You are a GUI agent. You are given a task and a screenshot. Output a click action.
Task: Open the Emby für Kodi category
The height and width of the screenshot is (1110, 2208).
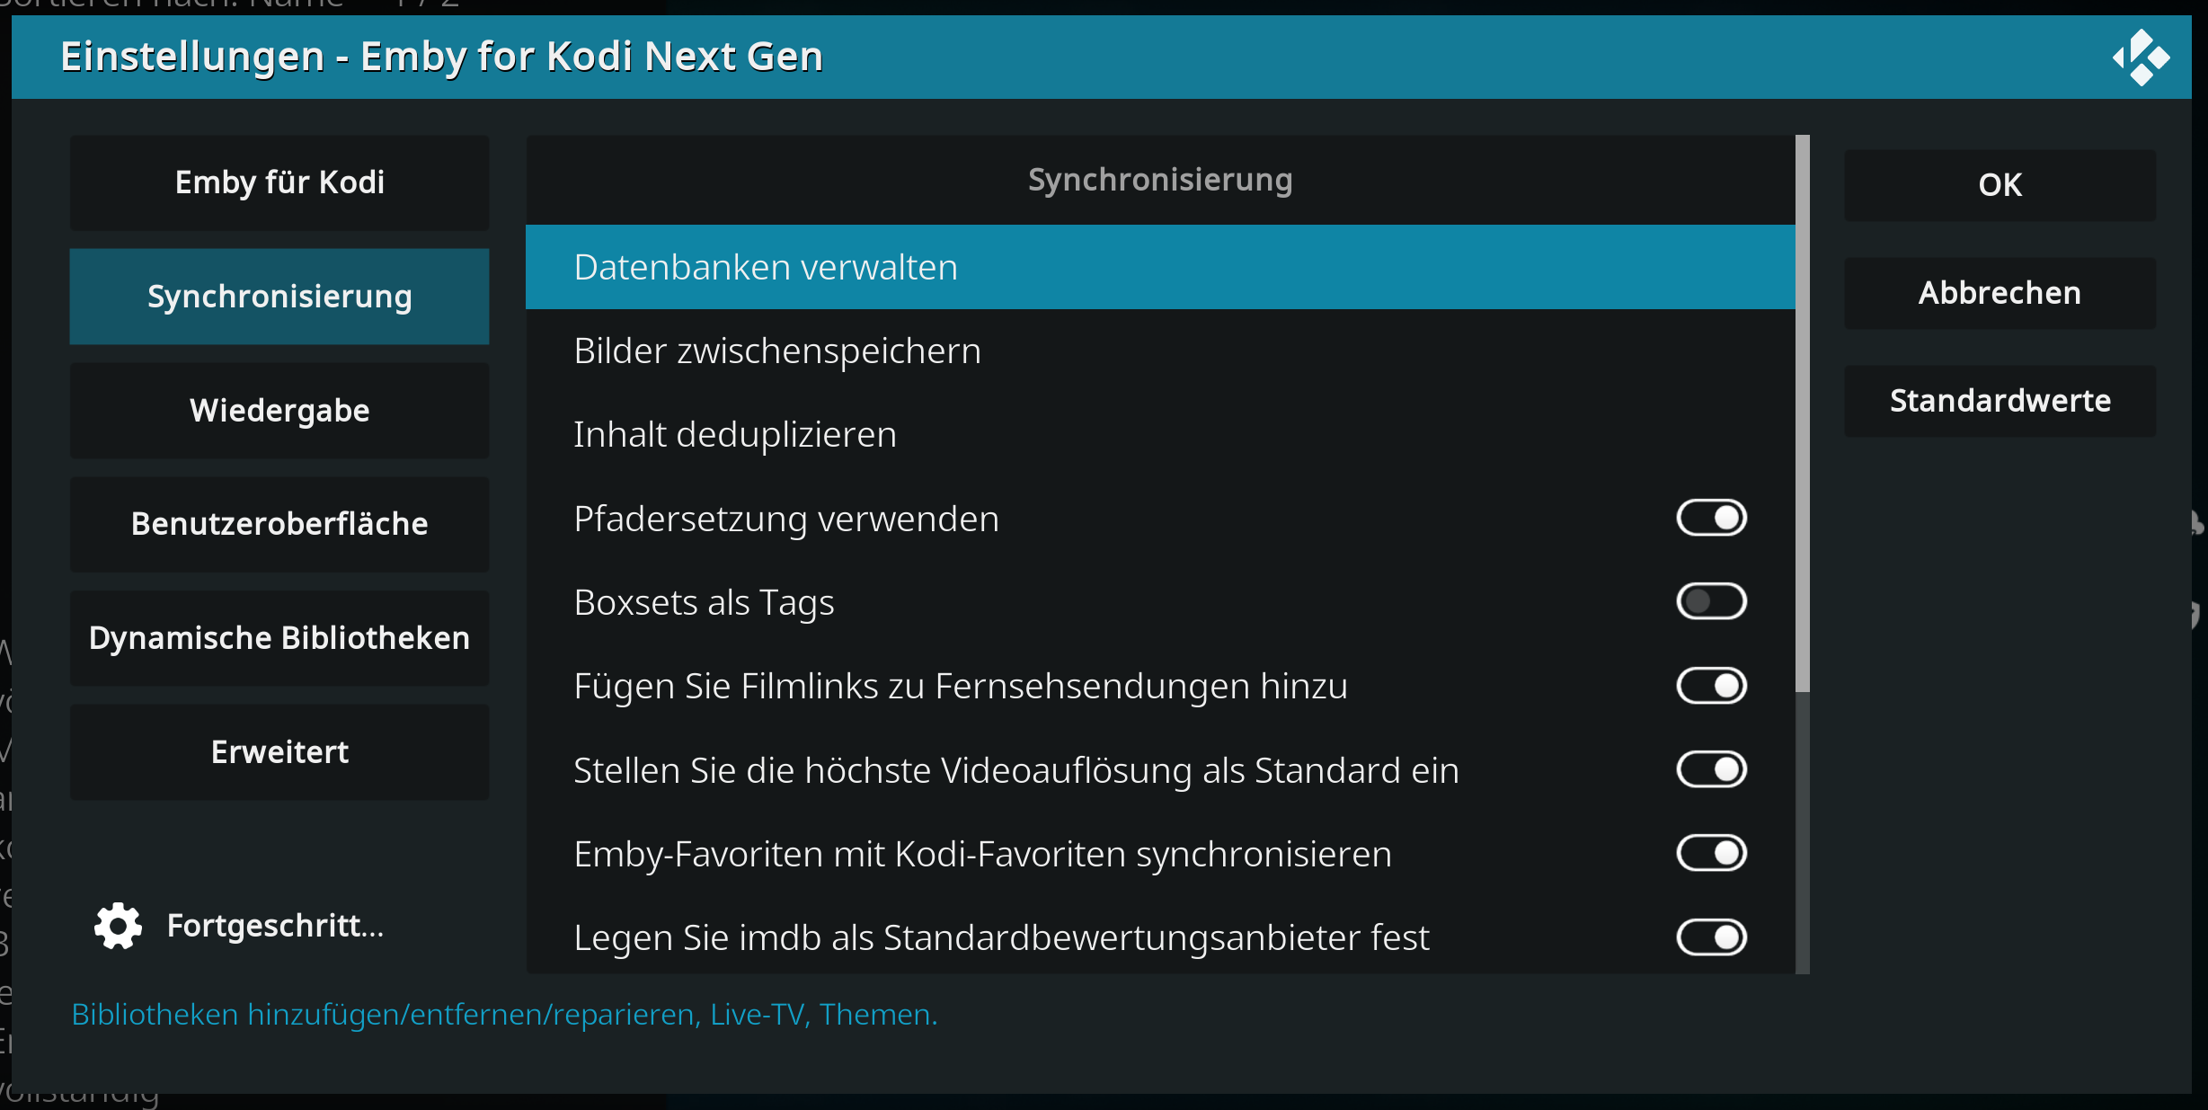(279, 182)
